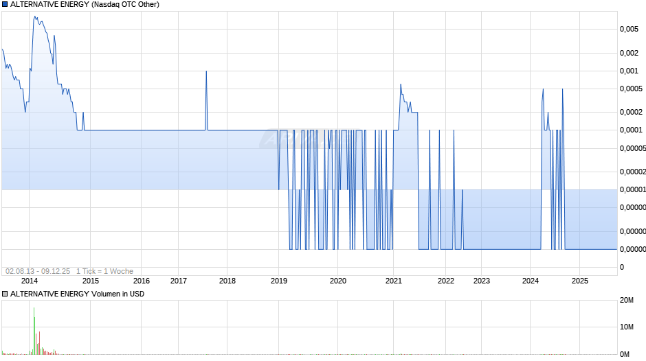Viewport: 646px width, 361px height.
Task: Select the 2019 year label on the axis
Action: (279, 281)
